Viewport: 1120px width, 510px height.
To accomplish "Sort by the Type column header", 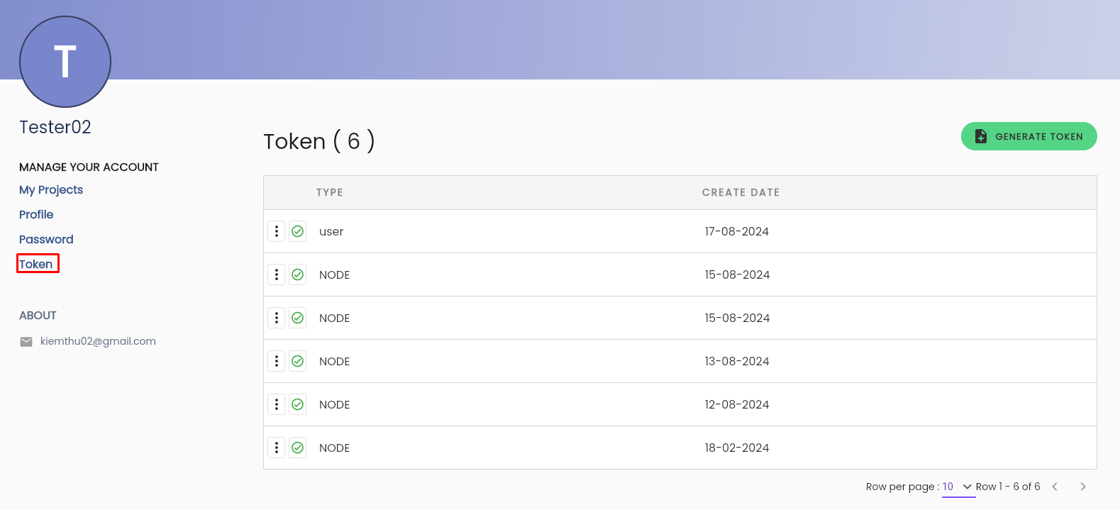I will pyautogui.click(x=330, y=192).
